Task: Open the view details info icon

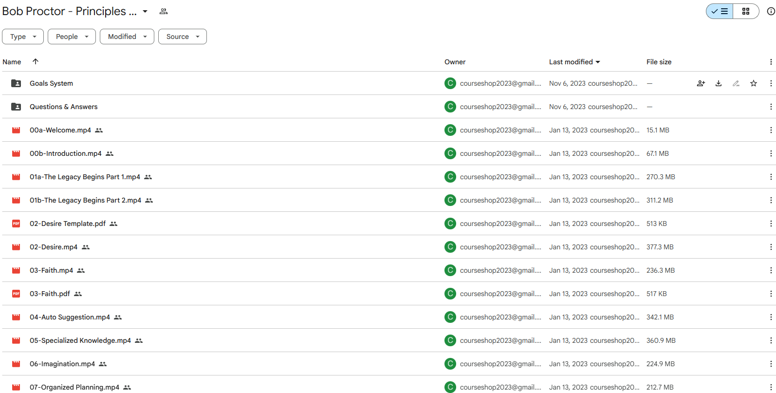Action: click(x=771, y=11)
